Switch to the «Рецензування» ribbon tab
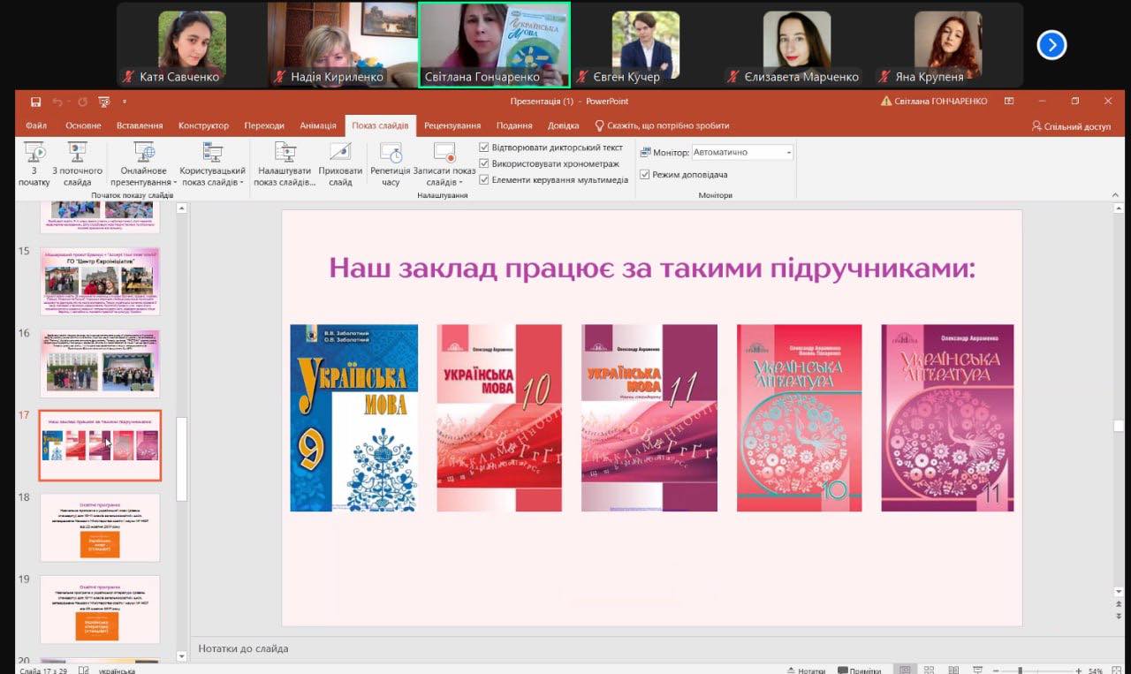Image resolution: width=1131 pixels, height=674 pixels. tap(452, 125)
